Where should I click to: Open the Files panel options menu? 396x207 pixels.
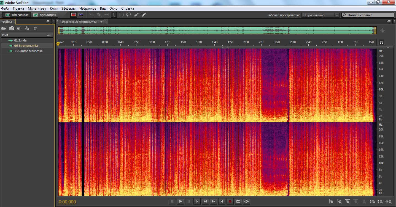pyautogui.click(x=47, y=21)
